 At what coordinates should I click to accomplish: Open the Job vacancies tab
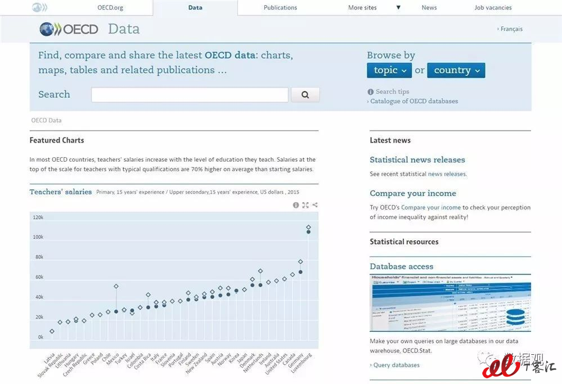tap(493, 7)
